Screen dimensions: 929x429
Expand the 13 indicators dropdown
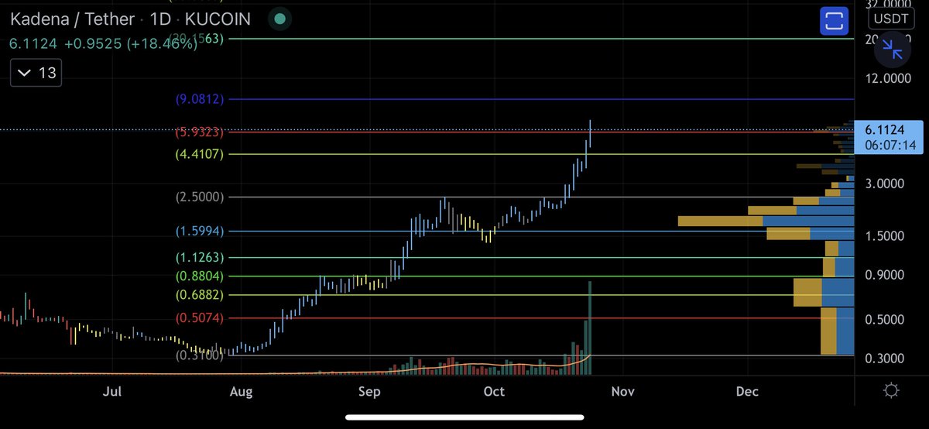tap(36, 74)
